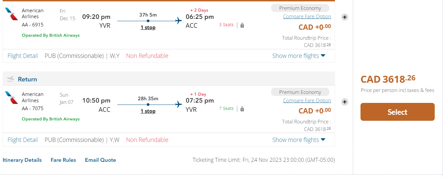Click the American Airlines logo on departure flight

click(12, 14)
